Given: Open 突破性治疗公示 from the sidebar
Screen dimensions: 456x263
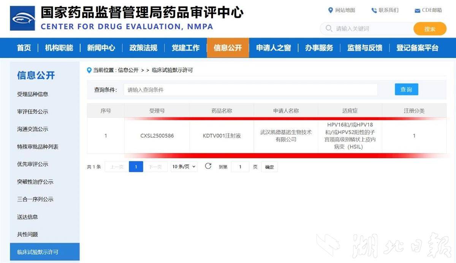Looking at the screenshot, I should [x=35, y=182].
